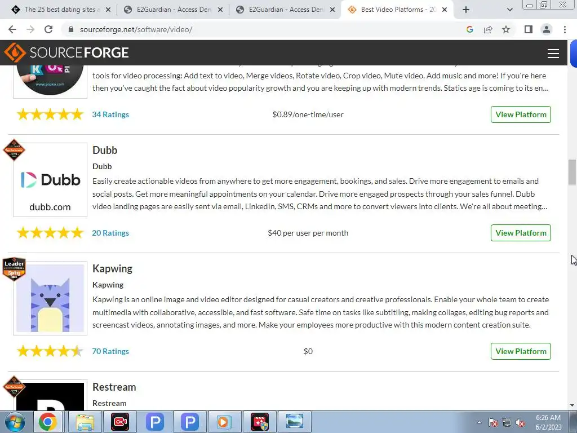Open the 20 Ratings link for Dubb

click(x=110, y=233)
